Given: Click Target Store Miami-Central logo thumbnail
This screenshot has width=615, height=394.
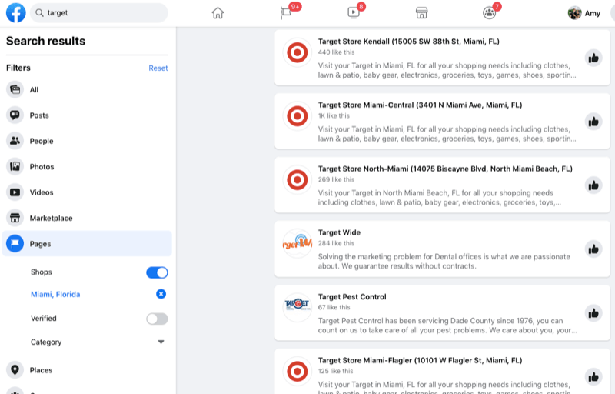Looking at the screenshot, I should tap(298, 116).
